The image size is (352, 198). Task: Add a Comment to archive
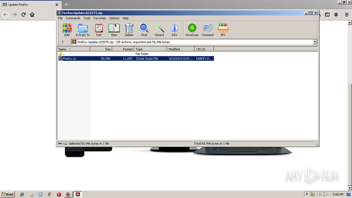point(208,30)
